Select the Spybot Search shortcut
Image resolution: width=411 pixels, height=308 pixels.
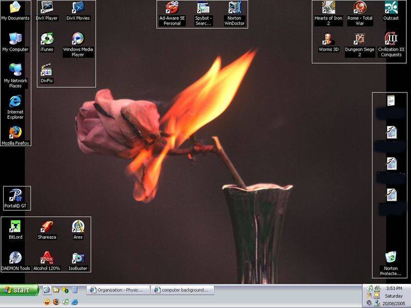point(203,8)
